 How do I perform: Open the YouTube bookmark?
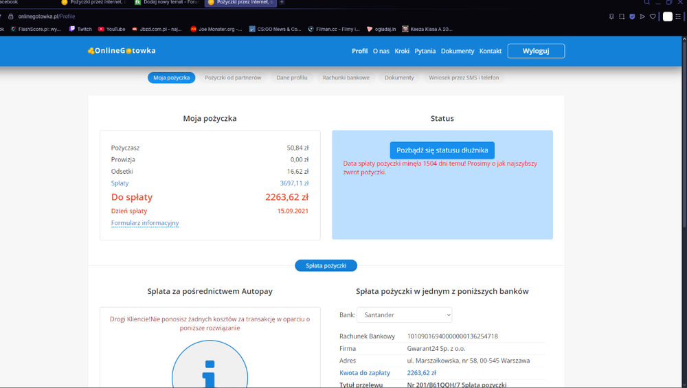pos(112,30)
